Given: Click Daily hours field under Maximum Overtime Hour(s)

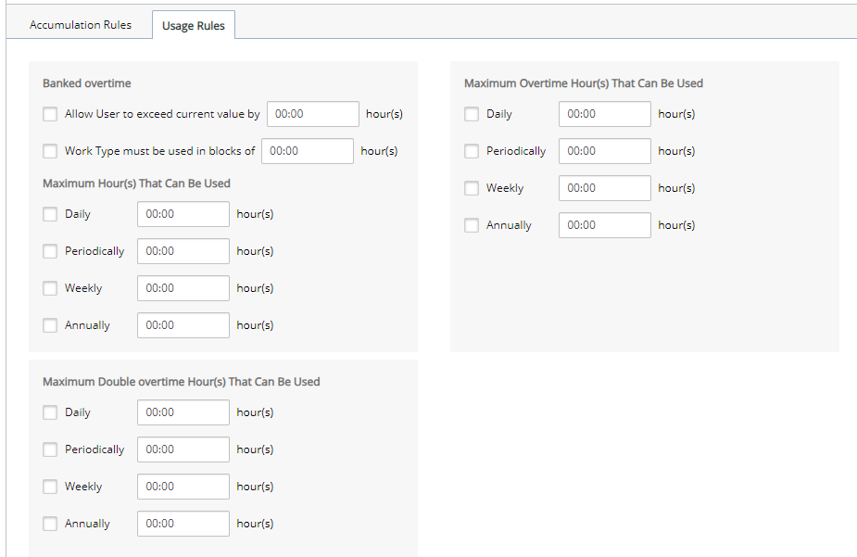Looking at the screenshot, I should pos(605,114).
